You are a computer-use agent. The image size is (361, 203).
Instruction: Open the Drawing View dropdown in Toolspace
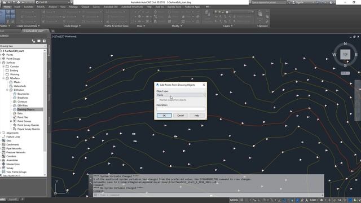point(23,46)
